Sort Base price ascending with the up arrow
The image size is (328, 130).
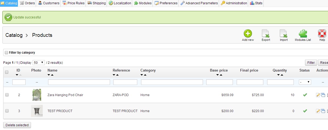pos(221,75)
